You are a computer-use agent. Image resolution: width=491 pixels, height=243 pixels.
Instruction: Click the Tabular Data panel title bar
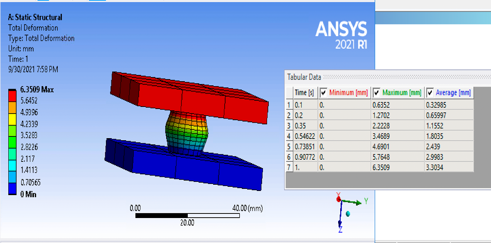coord(304,77)
